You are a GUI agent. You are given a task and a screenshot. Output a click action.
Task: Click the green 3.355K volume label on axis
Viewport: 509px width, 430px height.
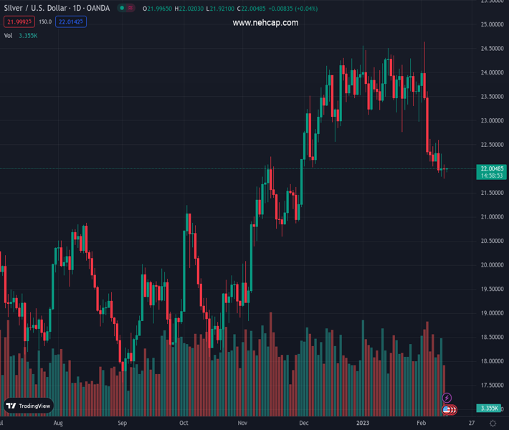tap(489, 408)
